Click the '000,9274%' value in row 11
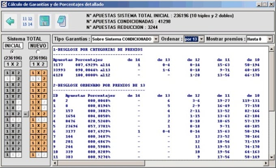 click(x=99, y=157)
